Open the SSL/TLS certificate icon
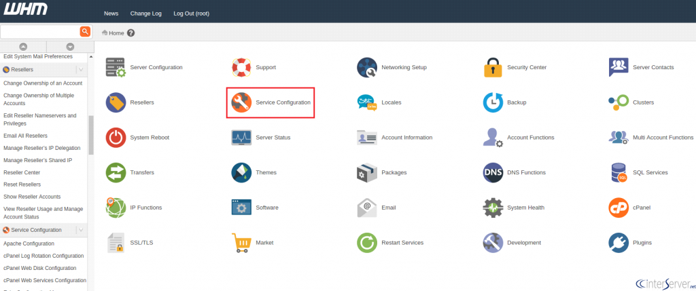Viewport: 696px width, 291px height. [x=116, y=243]
